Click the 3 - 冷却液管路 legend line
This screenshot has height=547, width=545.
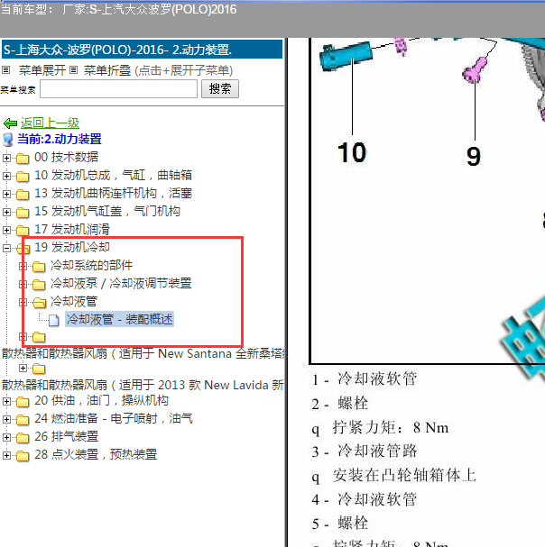[365, 451]
